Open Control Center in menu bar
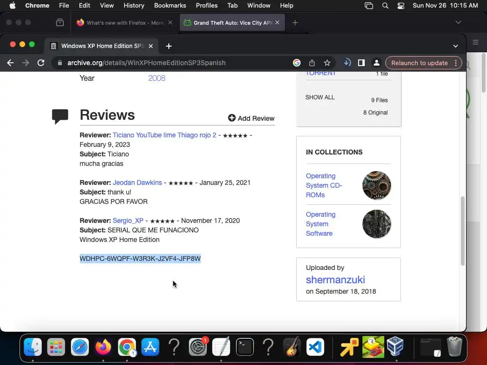The image size is (487, 365). point(401,6)
